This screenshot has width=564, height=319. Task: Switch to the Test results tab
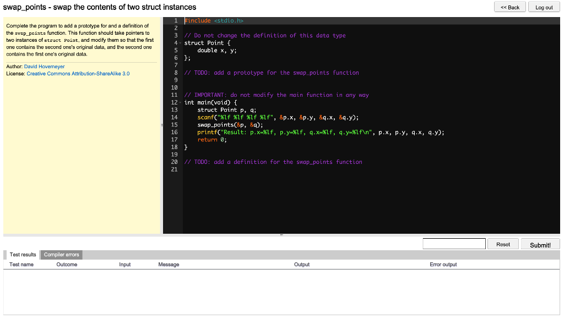point(22,255)
